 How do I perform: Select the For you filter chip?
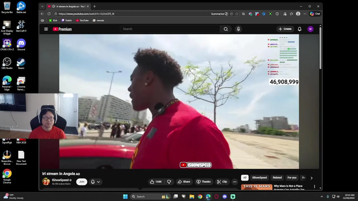click(292, 178)
